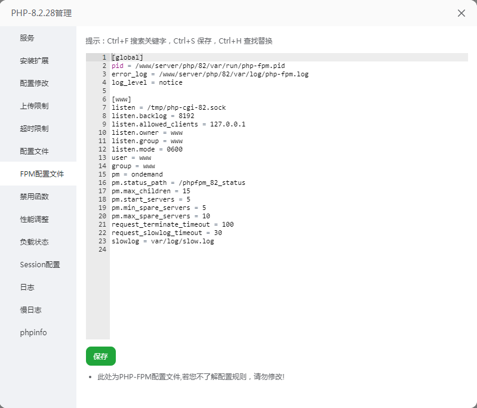Open Session配置 settings
The height and width of the screenshot is (408, 477).
[39, 265]
